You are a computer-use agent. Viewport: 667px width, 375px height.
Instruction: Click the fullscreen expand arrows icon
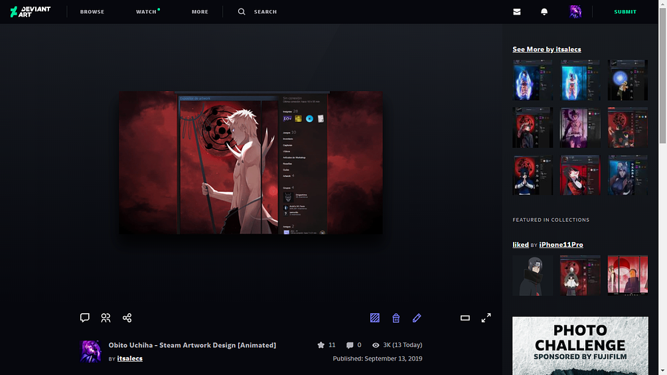point(486,318)
